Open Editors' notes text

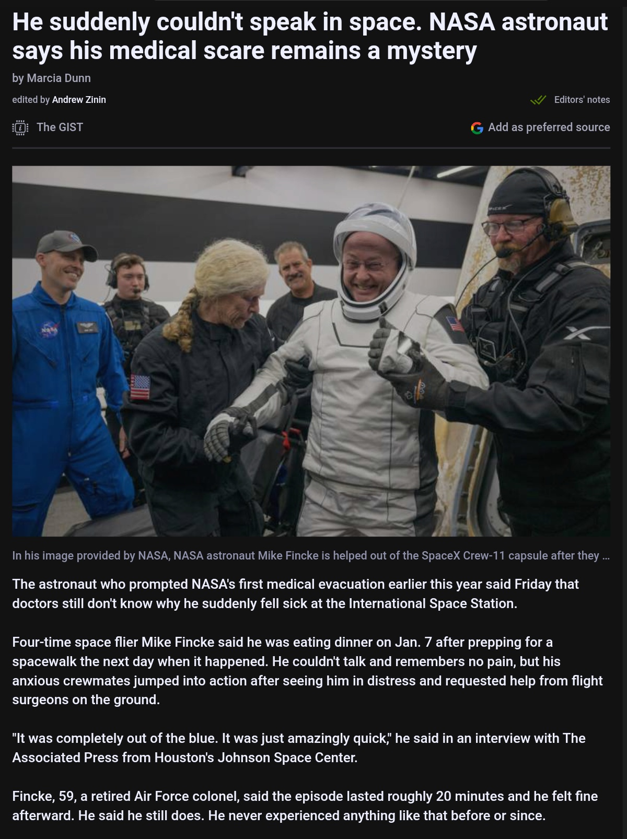[x=582, y=100]
